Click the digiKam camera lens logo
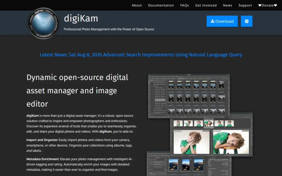This screenshot has height=176, width=282. pos(43,23)
